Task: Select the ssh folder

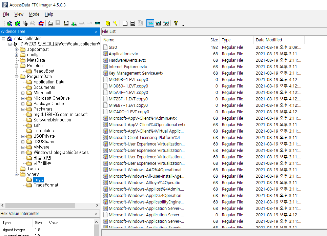Action: [37, 125]
